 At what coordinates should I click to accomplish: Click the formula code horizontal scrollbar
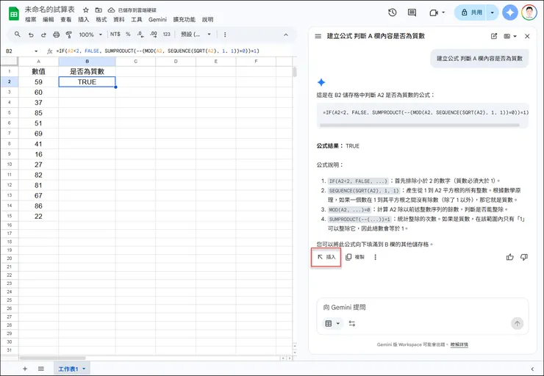(420, 125)
